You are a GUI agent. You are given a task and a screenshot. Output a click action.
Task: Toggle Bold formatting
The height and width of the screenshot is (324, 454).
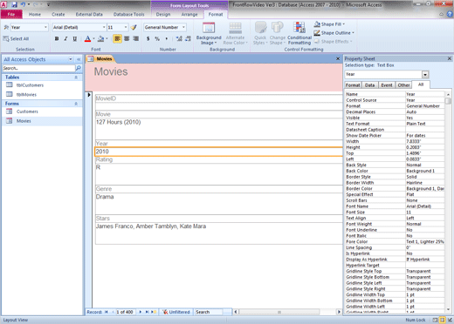[x=57, y=38]
